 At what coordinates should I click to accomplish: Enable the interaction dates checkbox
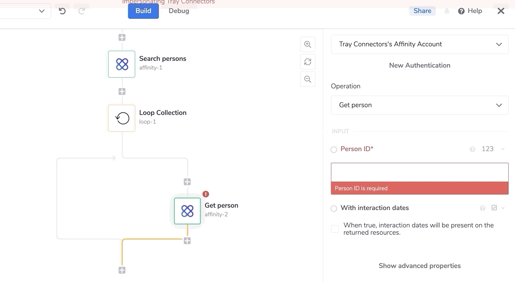click(335, 229)
